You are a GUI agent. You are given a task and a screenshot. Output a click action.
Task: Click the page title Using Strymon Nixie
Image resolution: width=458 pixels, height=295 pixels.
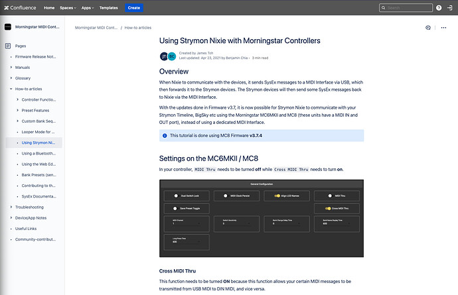coord(240,40)
